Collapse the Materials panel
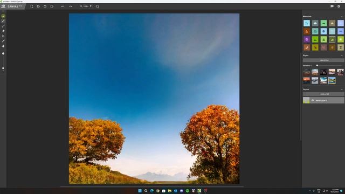 (x=342, y=17)
